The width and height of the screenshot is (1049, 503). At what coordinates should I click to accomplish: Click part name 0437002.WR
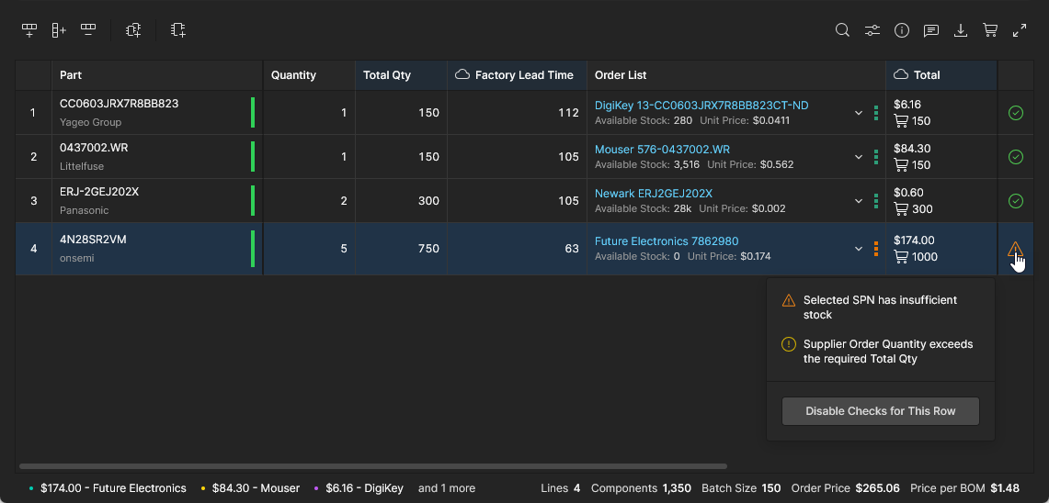(x=94, y=148)
